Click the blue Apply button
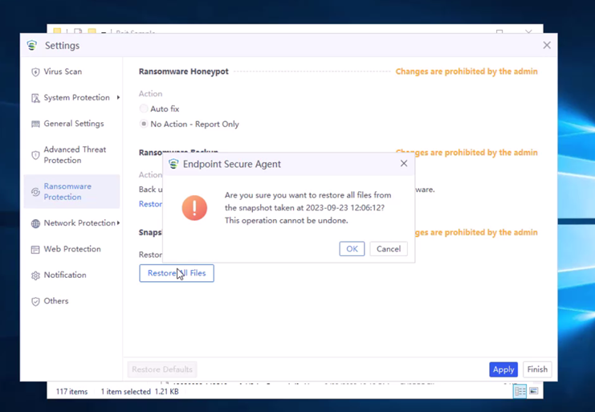595x412 pixels. tap(503, 369)
